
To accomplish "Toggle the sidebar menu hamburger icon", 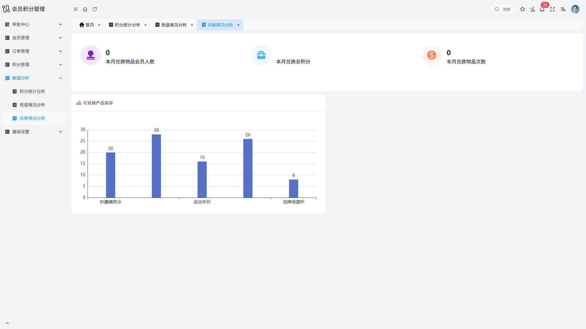I will 76,9.
